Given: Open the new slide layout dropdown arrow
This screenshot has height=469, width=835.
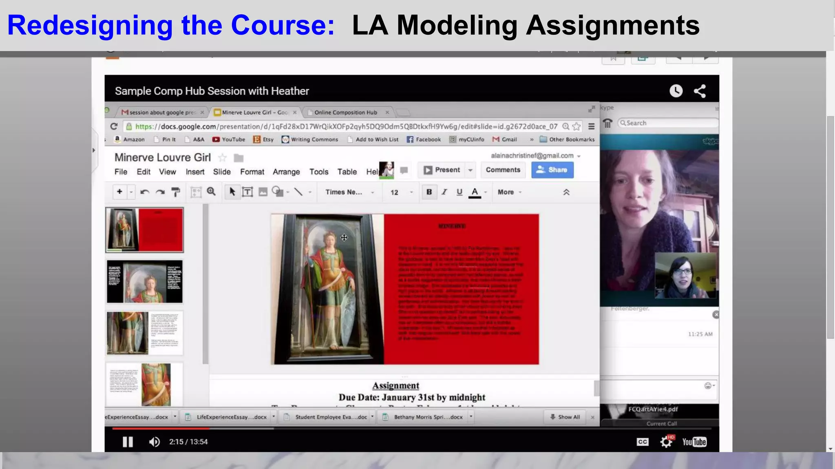Looking at the screenshot, I should (131, 192).
